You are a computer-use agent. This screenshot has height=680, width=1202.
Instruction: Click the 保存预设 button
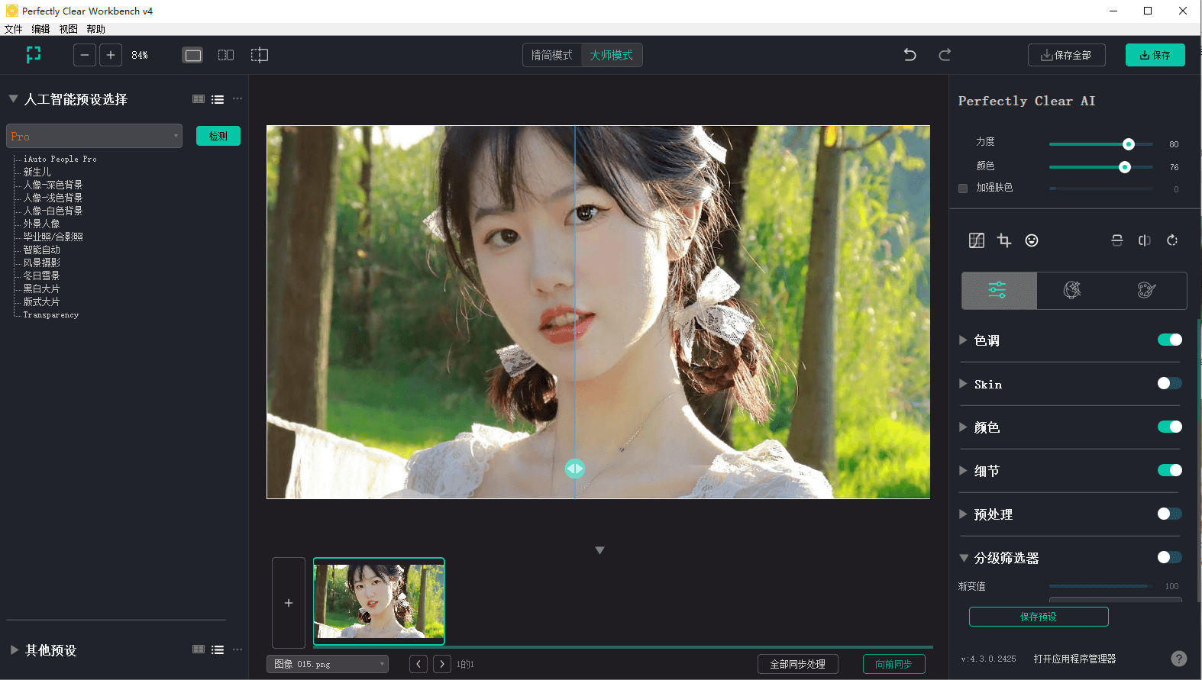click(x=1039, y=617)
